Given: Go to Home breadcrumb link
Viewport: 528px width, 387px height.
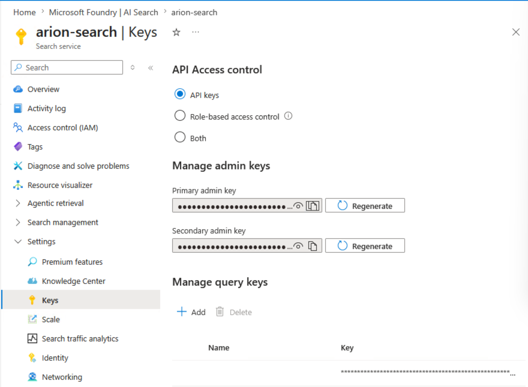Looking at the screenshot, I should pos(24,12).
